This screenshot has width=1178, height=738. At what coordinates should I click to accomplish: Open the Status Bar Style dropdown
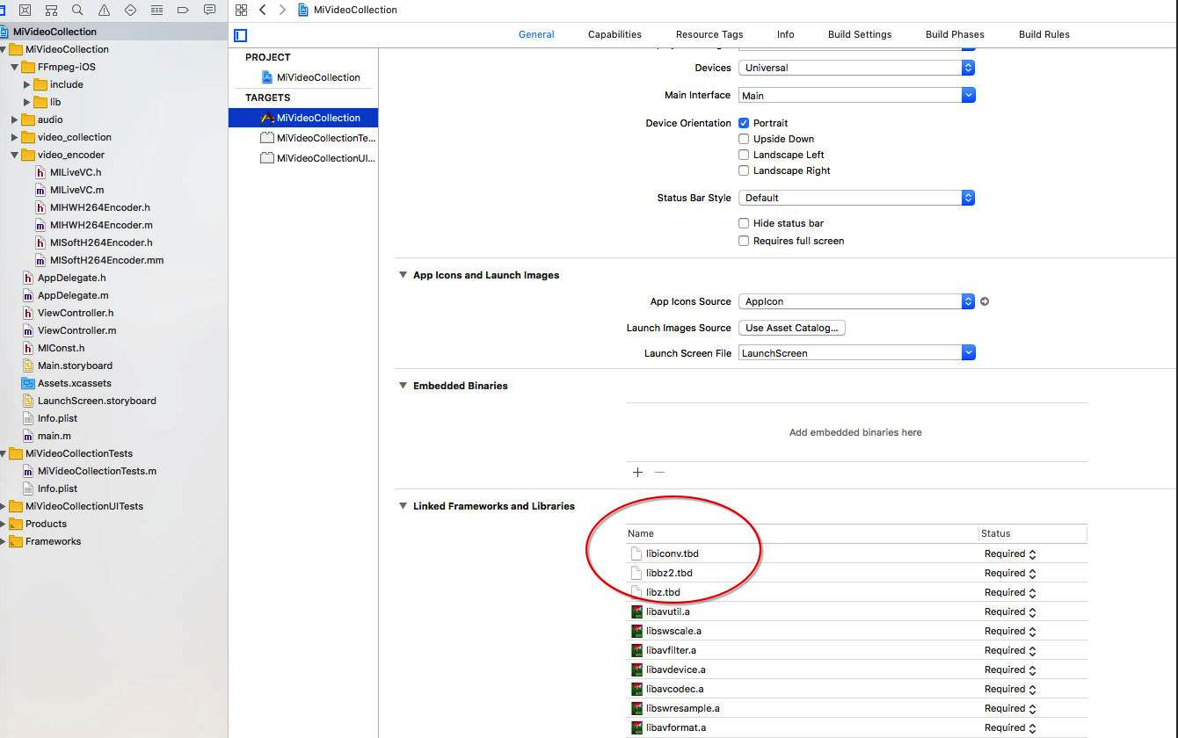pos(856,198)
